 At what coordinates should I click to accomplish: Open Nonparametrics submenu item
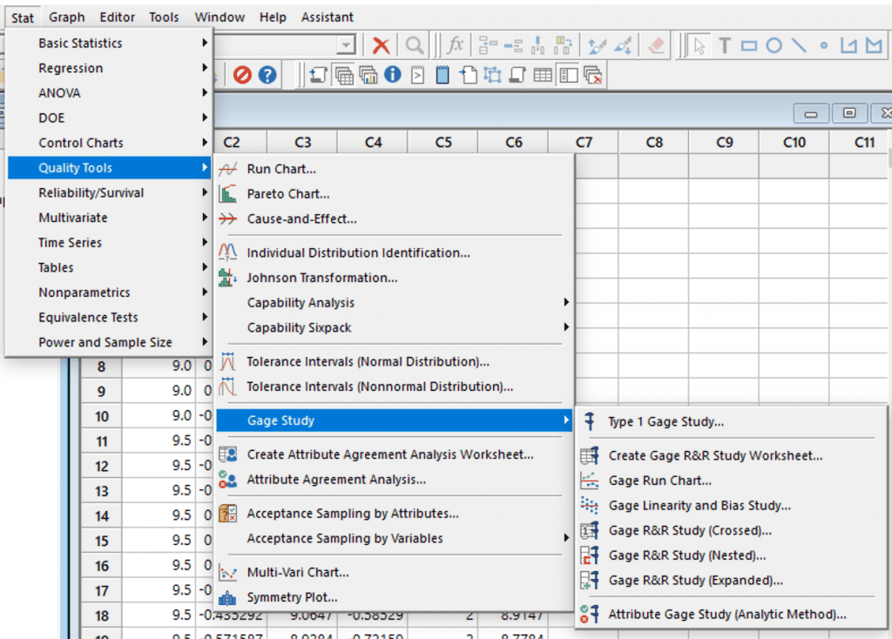point(109,293)
